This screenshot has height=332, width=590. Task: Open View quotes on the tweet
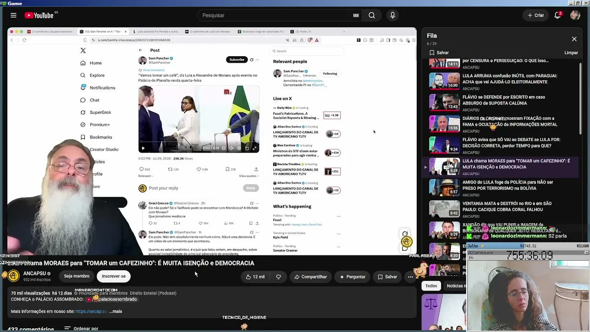tap(249, 176)
